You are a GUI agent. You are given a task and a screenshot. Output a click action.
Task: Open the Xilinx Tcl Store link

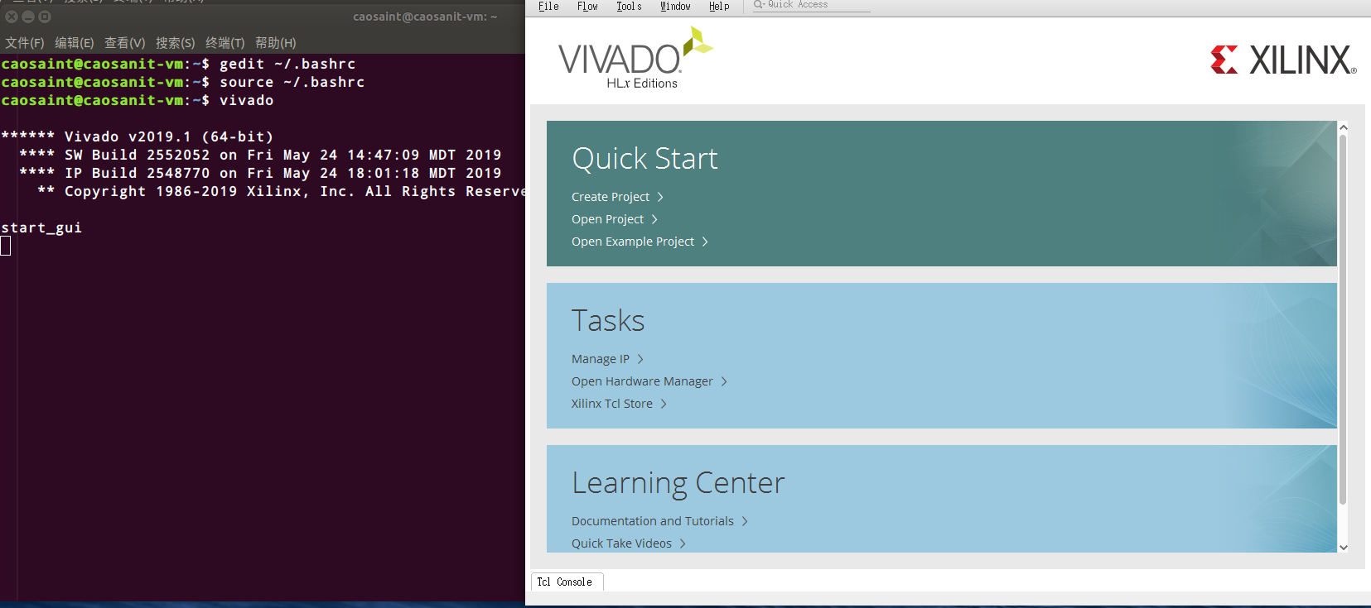pyautogui.click(x=611, y=404)
